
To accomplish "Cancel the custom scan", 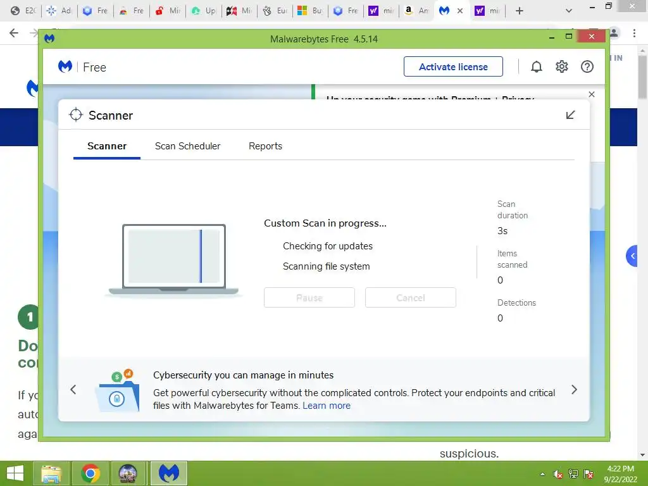I will [x=410, y=297].
